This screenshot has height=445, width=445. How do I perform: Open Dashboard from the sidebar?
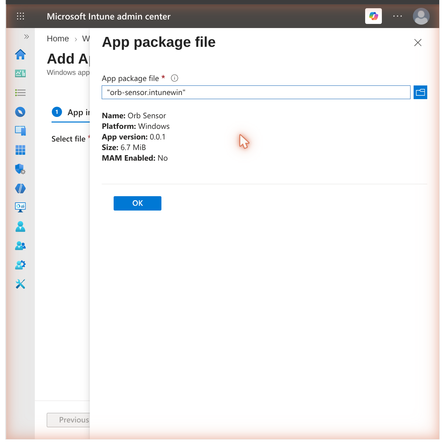[20, 73]
